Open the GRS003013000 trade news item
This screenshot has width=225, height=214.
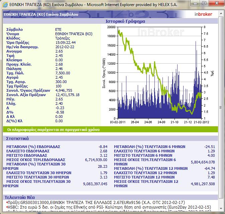(96, 202)
